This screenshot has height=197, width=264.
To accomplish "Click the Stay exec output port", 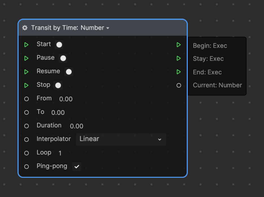I will pyautogui.click(x=179, y=58).
